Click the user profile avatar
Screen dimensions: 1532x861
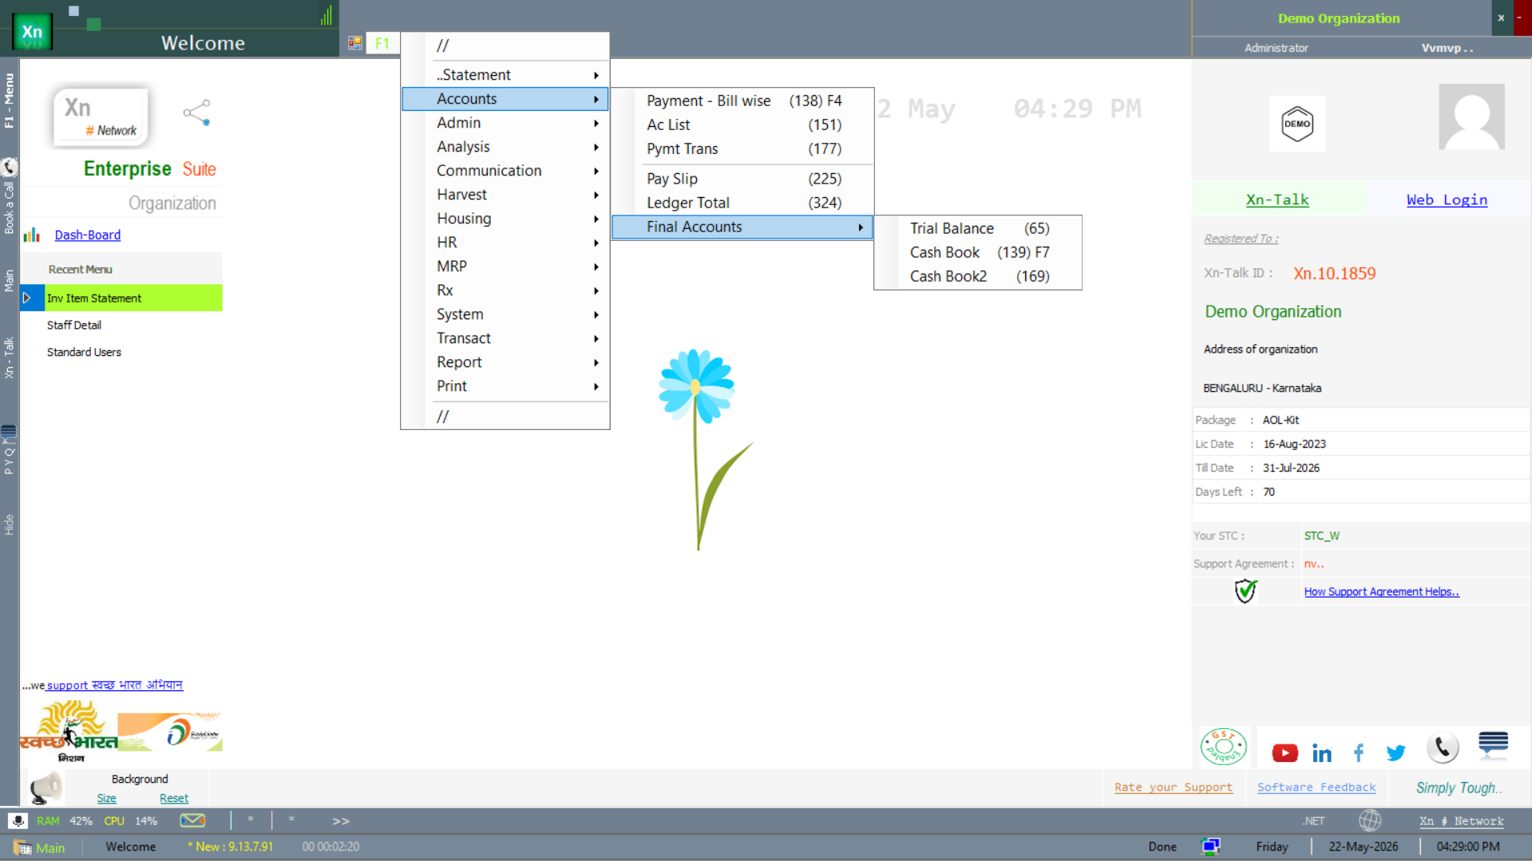pyautogui.click(x=1471, y=117)
